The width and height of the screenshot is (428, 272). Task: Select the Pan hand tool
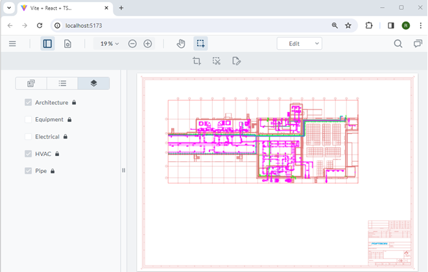181,43
